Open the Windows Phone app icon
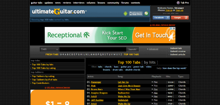 tap(146, 14)
